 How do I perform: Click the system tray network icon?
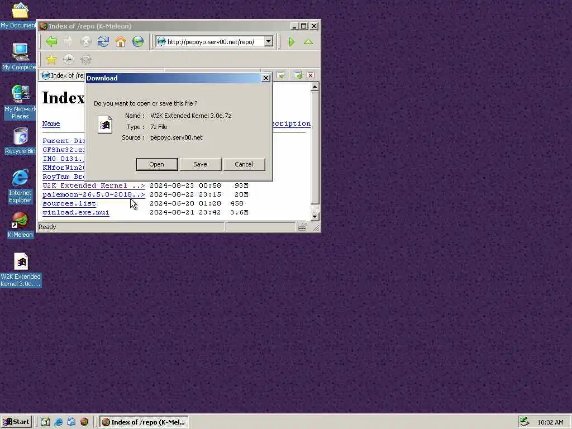(525, 422)
